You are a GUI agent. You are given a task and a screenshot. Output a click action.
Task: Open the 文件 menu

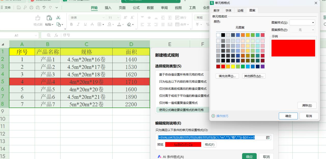coord(6,8)
